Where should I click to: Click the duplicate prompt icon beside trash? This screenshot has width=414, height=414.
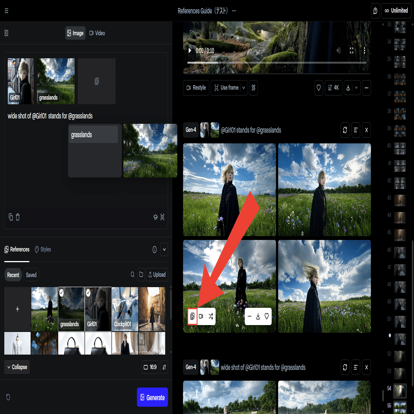tap(11, 217)
